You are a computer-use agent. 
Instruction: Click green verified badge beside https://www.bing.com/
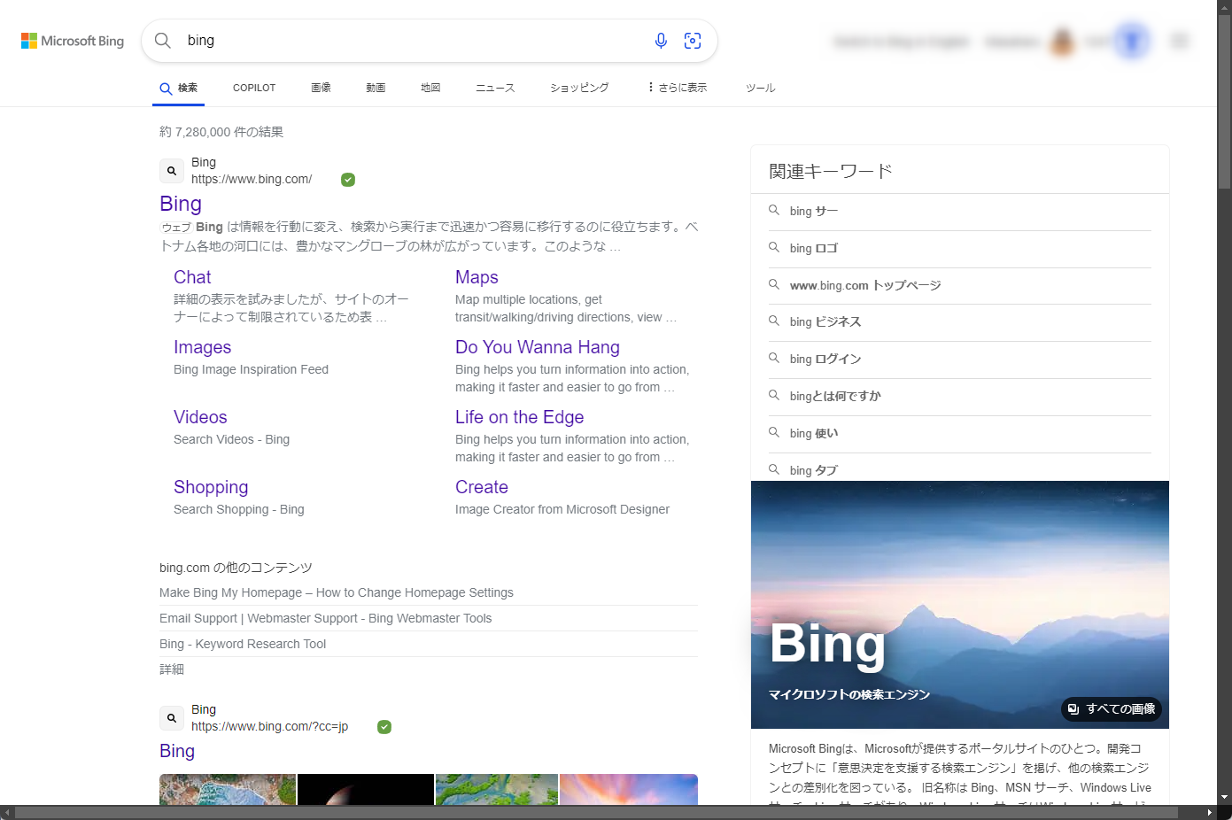348,180
